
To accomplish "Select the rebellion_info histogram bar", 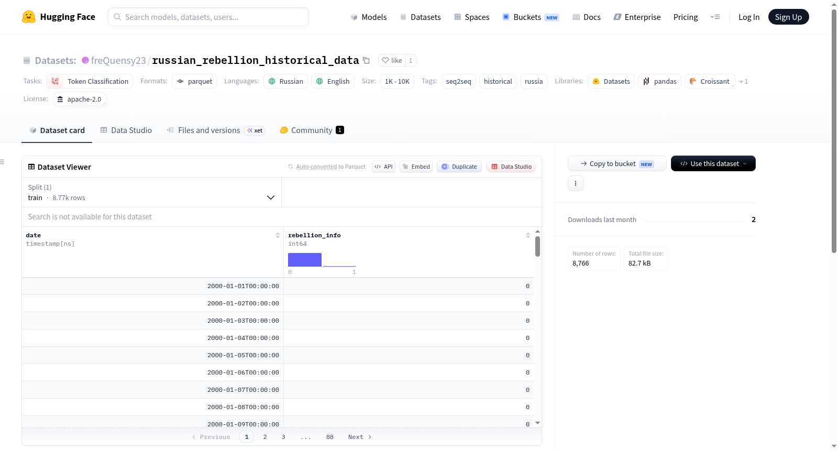I will 305,260.
